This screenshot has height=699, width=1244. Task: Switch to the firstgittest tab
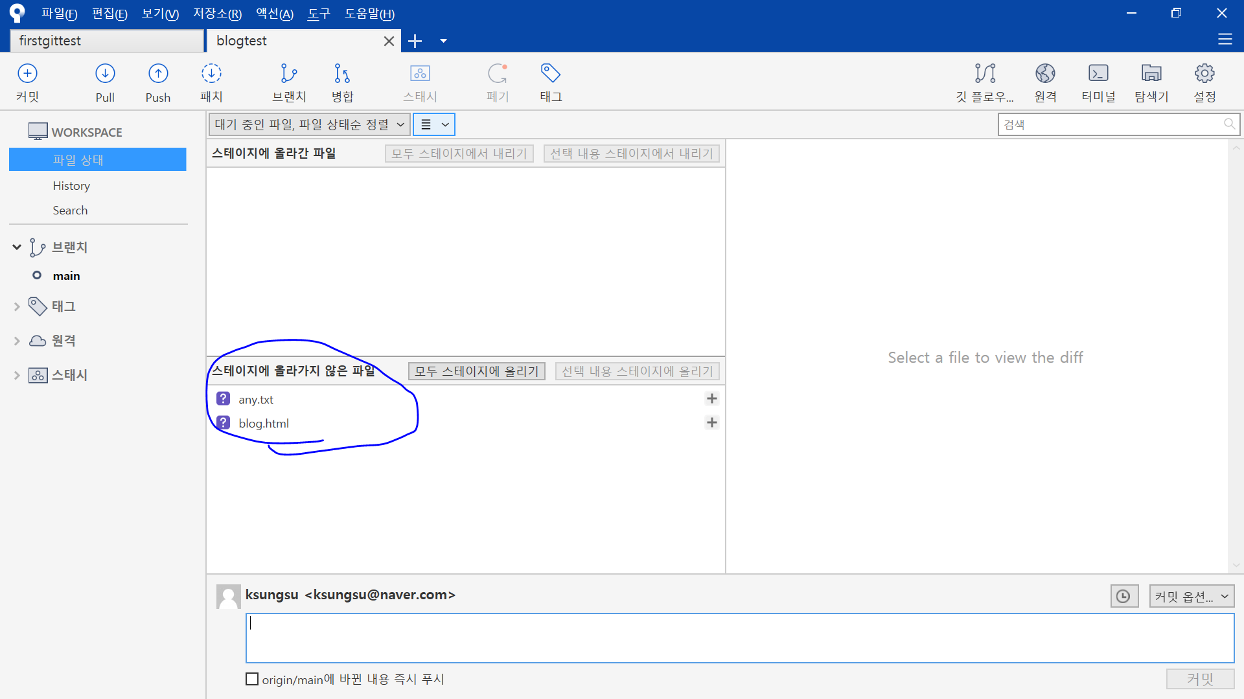(107, 41)
